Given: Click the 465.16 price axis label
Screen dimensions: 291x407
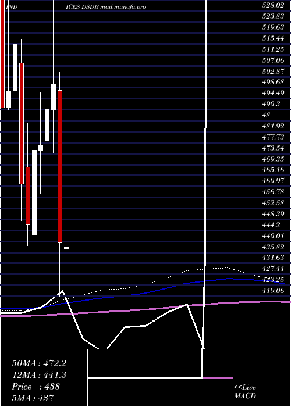Looking at the screenshot, I should click(273, 170).
